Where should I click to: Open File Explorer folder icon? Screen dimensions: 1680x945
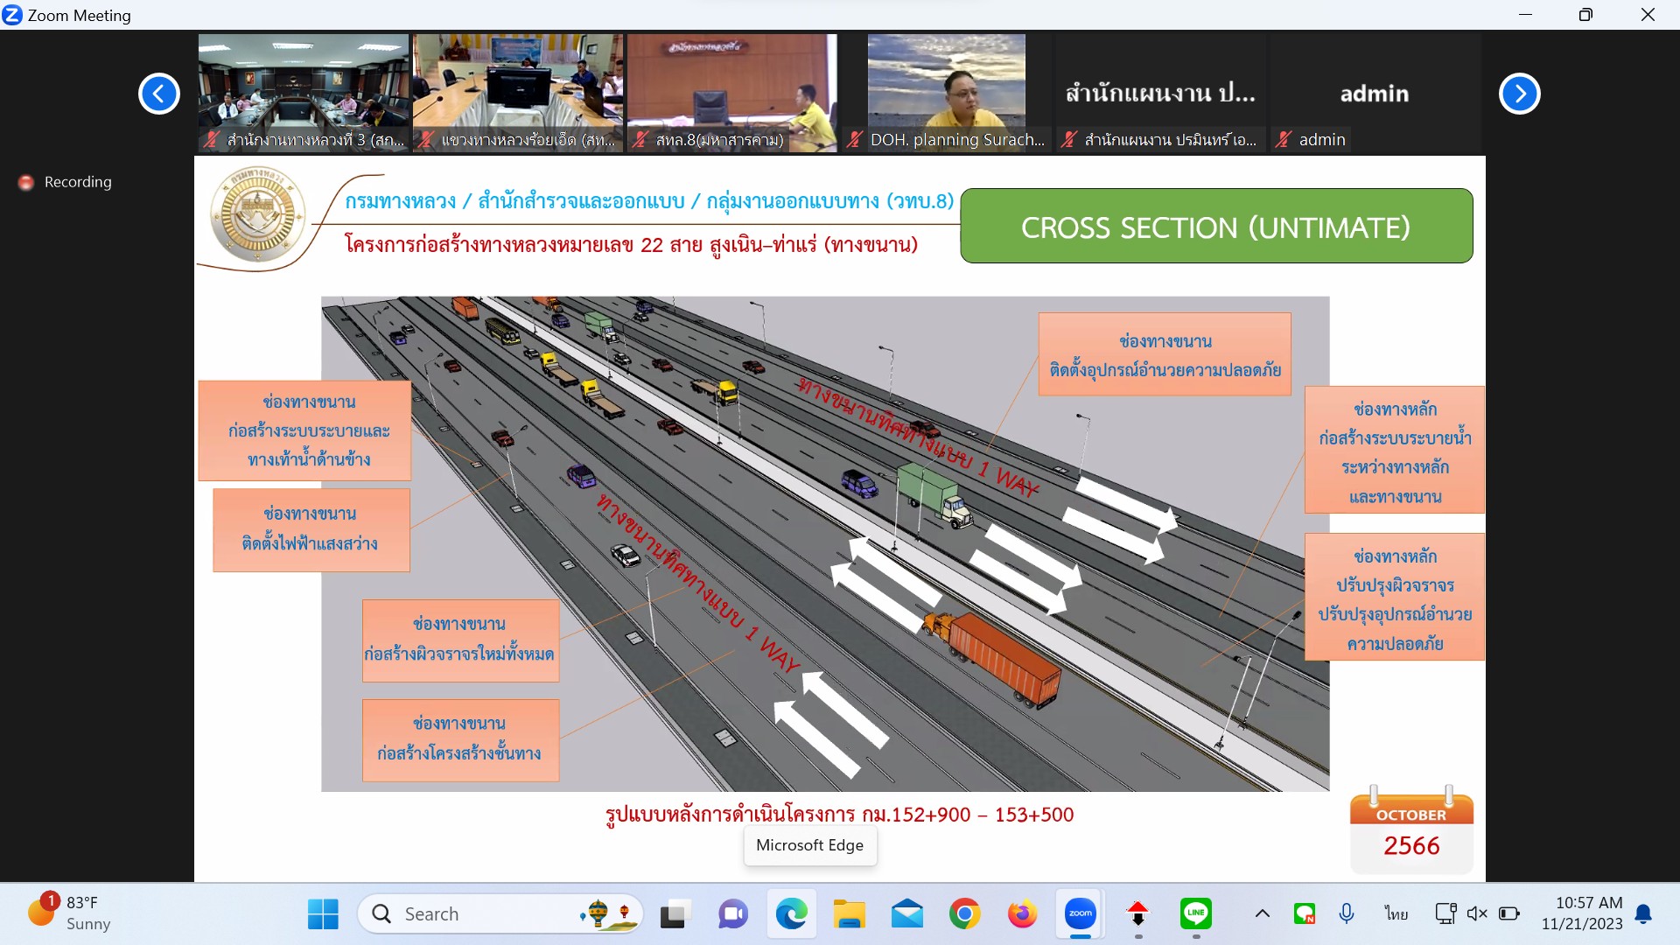pos(849,913)
